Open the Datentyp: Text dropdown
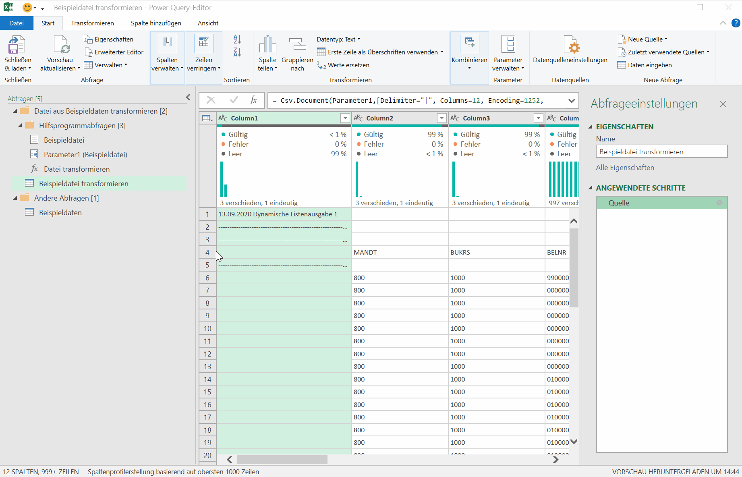This screenshot has width=742, height=477. tap(338, 39)
